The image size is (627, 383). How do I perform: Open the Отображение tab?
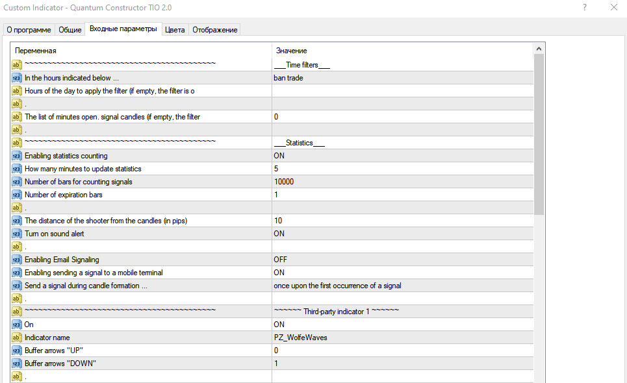[x=214, y=30]
